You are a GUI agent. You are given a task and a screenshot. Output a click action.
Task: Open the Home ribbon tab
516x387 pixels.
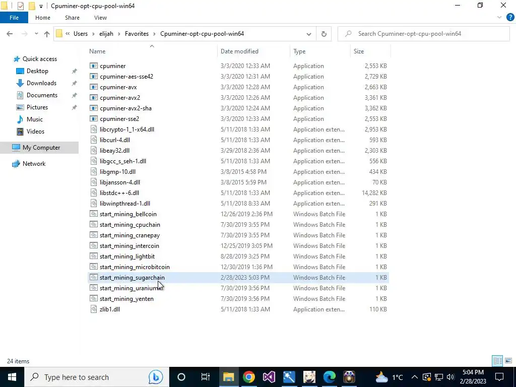43,18
